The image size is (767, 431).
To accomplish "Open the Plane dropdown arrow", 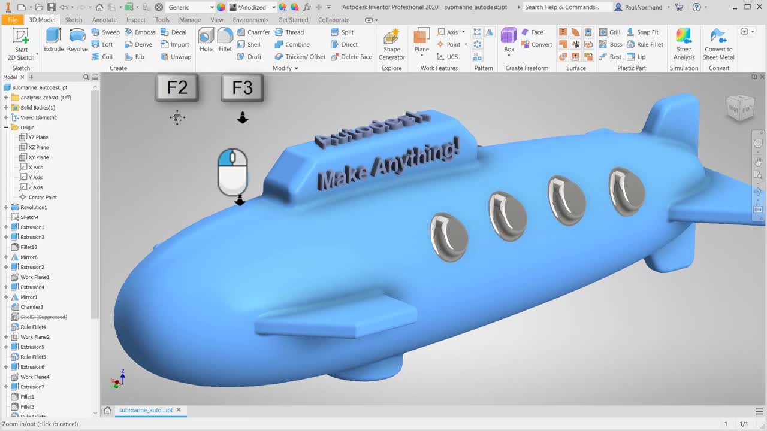I will click(422, 56).
